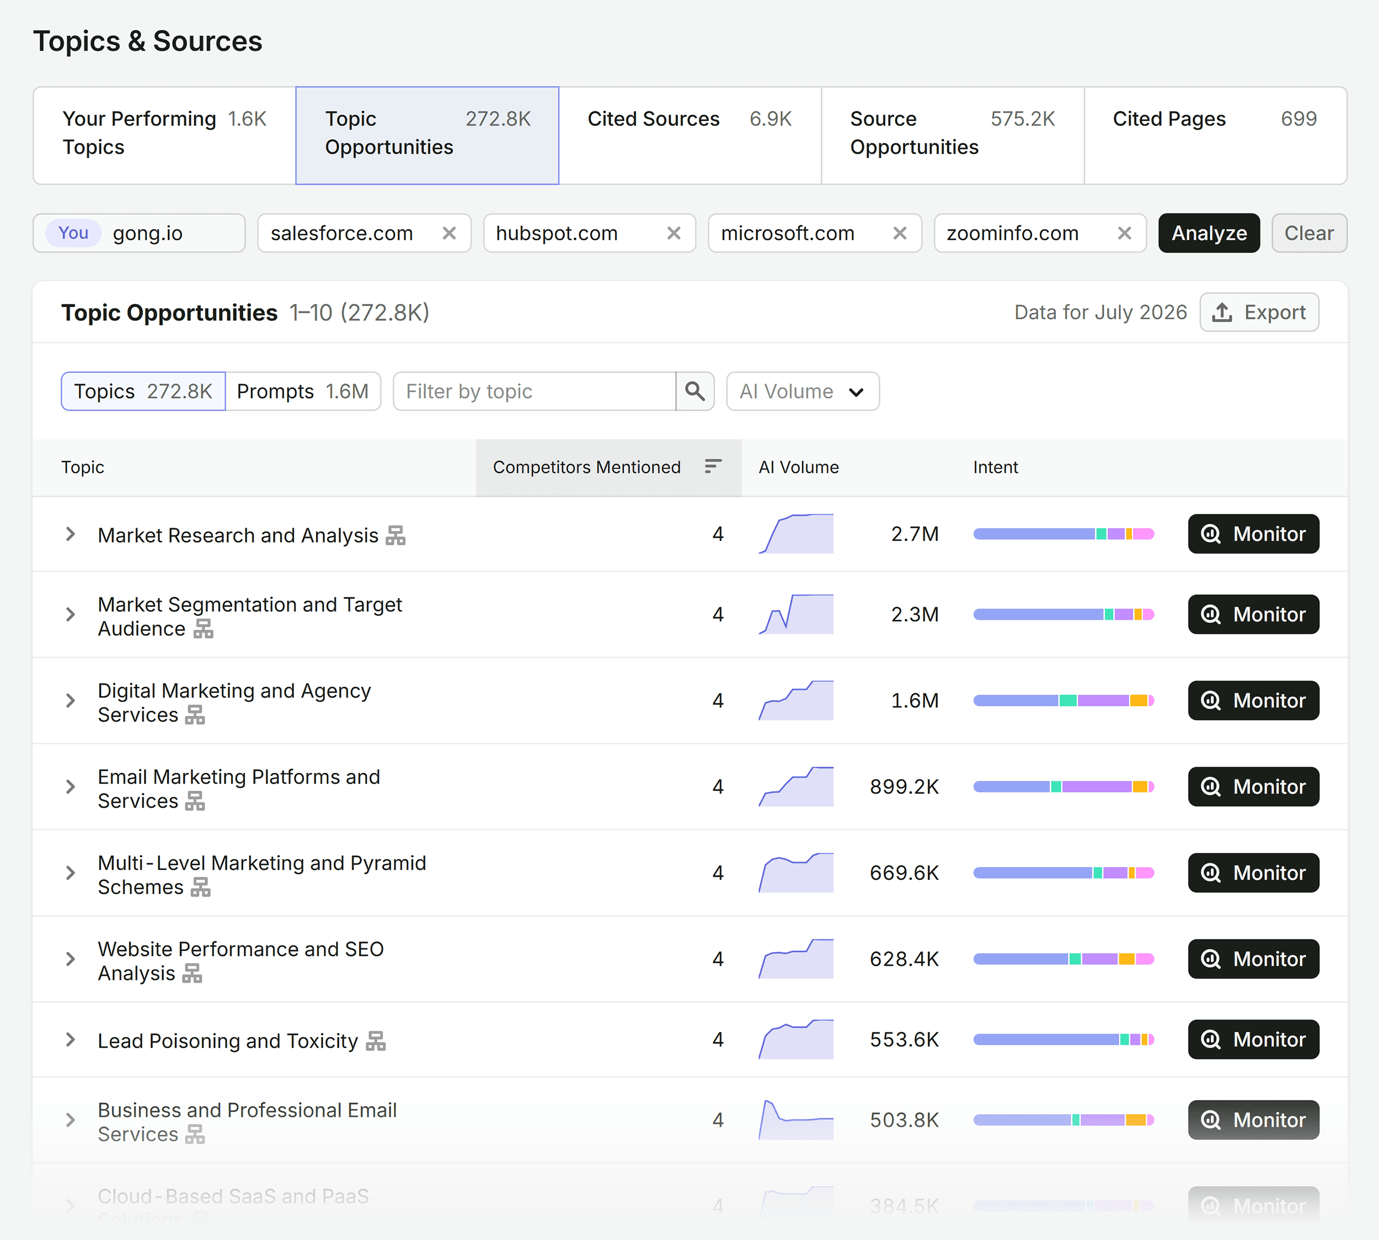
Task: Monitor Email Marketing Platforms and Services topic
Action: pyautogui.click(x=1253, y=786)
